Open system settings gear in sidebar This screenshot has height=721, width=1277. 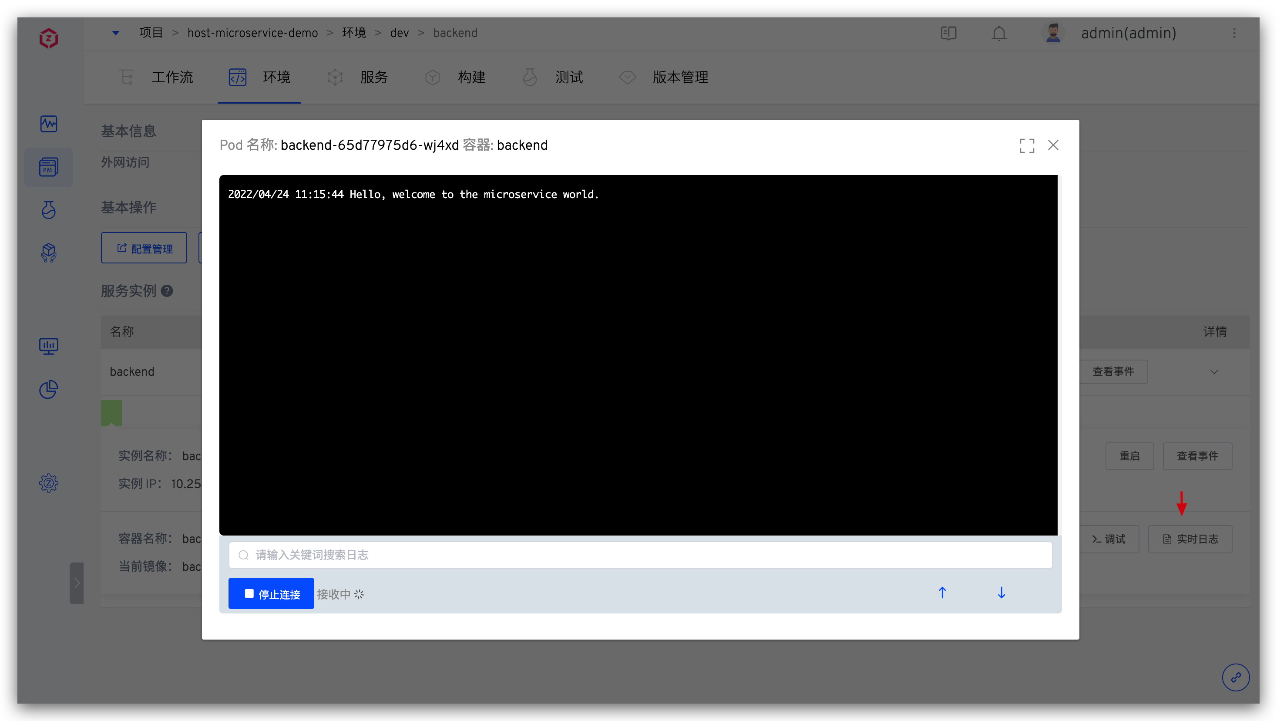49,482
